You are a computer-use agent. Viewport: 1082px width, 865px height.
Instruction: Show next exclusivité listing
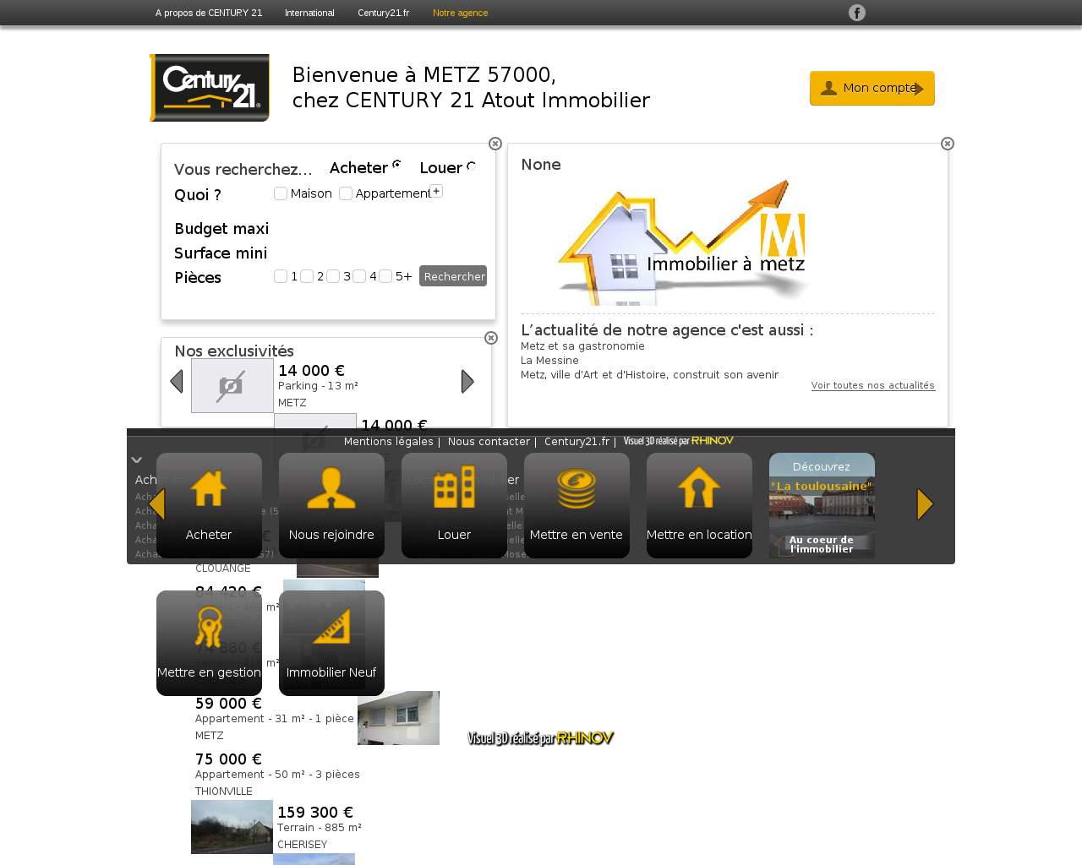(467, 382)
